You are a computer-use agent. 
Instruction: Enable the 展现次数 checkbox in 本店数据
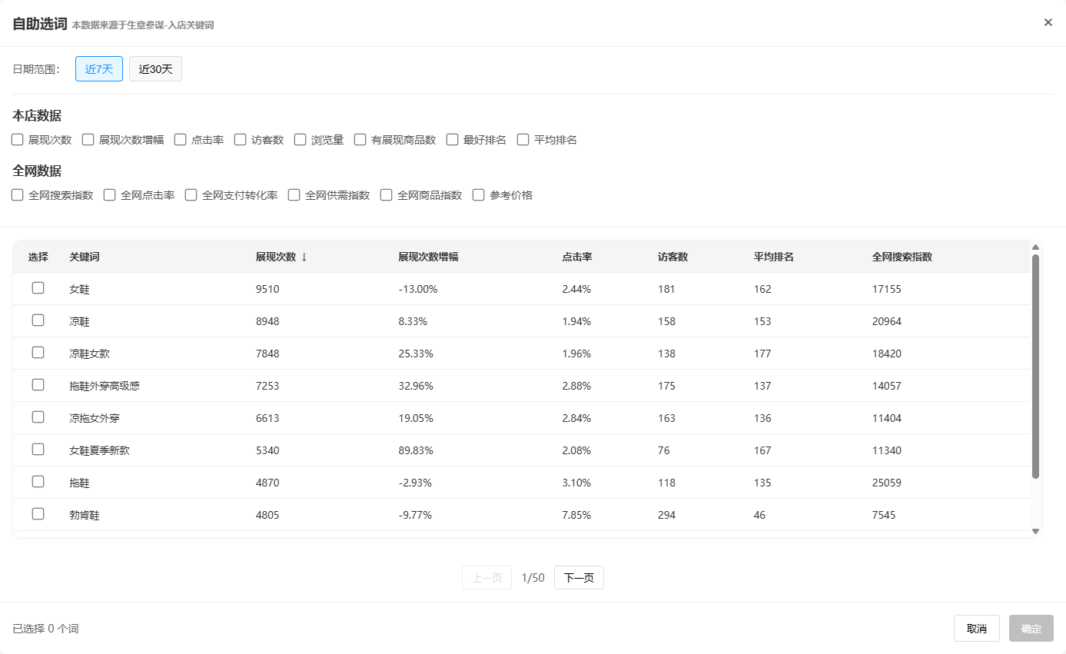(18, 140)
